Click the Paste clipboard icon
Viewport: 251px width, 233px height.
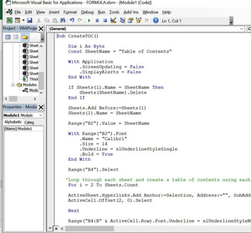pyautogui.click(x=55, y=20)
